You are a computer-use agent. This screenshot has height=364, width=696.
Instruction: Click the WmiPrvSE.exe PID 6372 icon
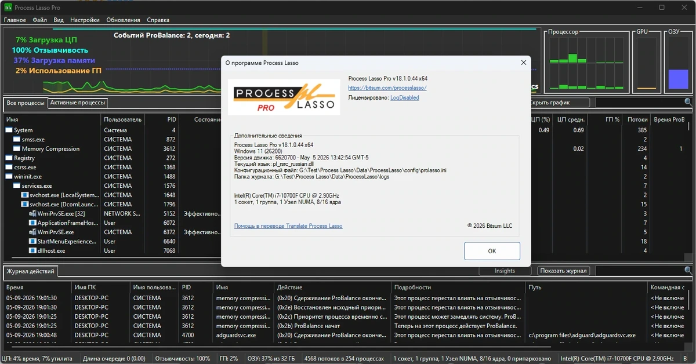(33, 232)
